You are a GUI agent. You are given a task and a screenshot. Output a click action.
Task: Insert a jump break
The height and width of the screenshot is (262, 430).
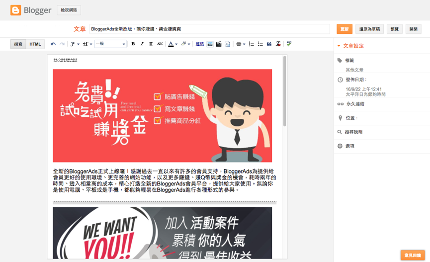[228, 44]
